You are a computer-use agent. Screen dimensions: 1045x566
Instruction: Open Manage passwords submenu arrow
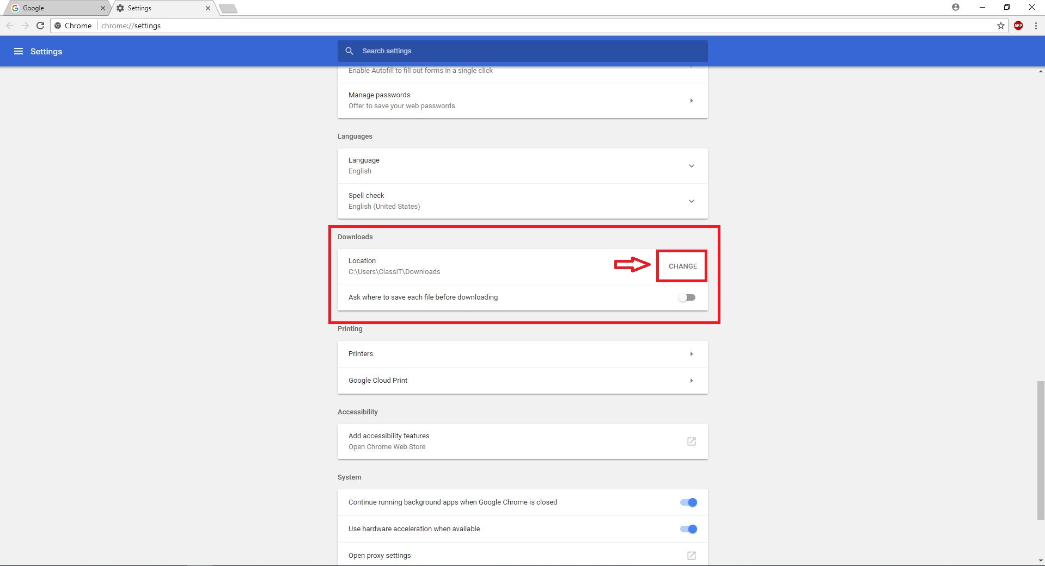point(691,101)
